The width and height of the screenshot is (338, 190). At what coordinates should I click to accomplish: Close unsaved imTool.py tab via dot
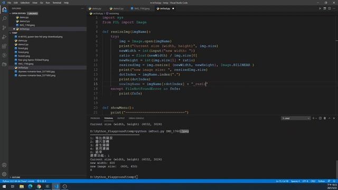[173, 8]
